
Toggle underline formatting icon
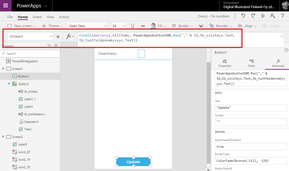[x=133, y=26]
